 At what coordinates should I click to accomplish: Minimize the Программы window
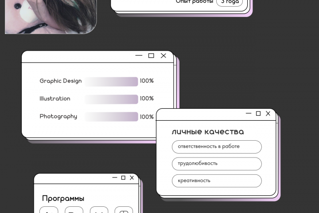(115, 177)
